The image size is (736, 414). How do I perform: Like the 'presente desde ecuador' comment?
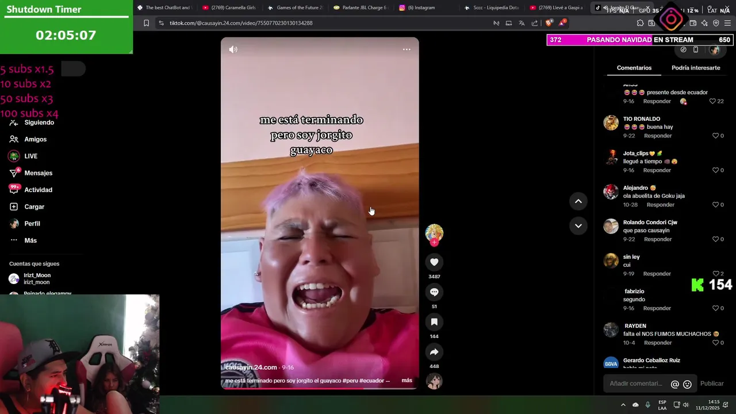pos(712,101)
